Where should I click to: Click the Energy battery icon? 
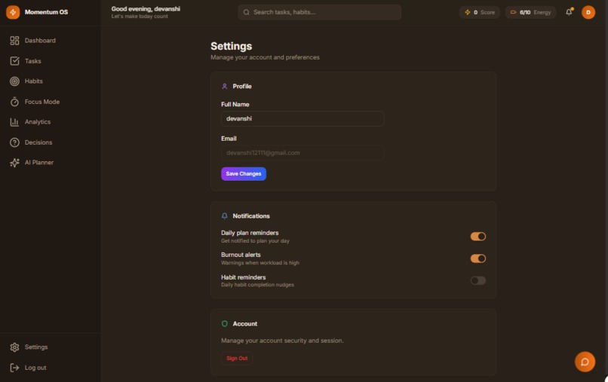[x=513, y=12]
